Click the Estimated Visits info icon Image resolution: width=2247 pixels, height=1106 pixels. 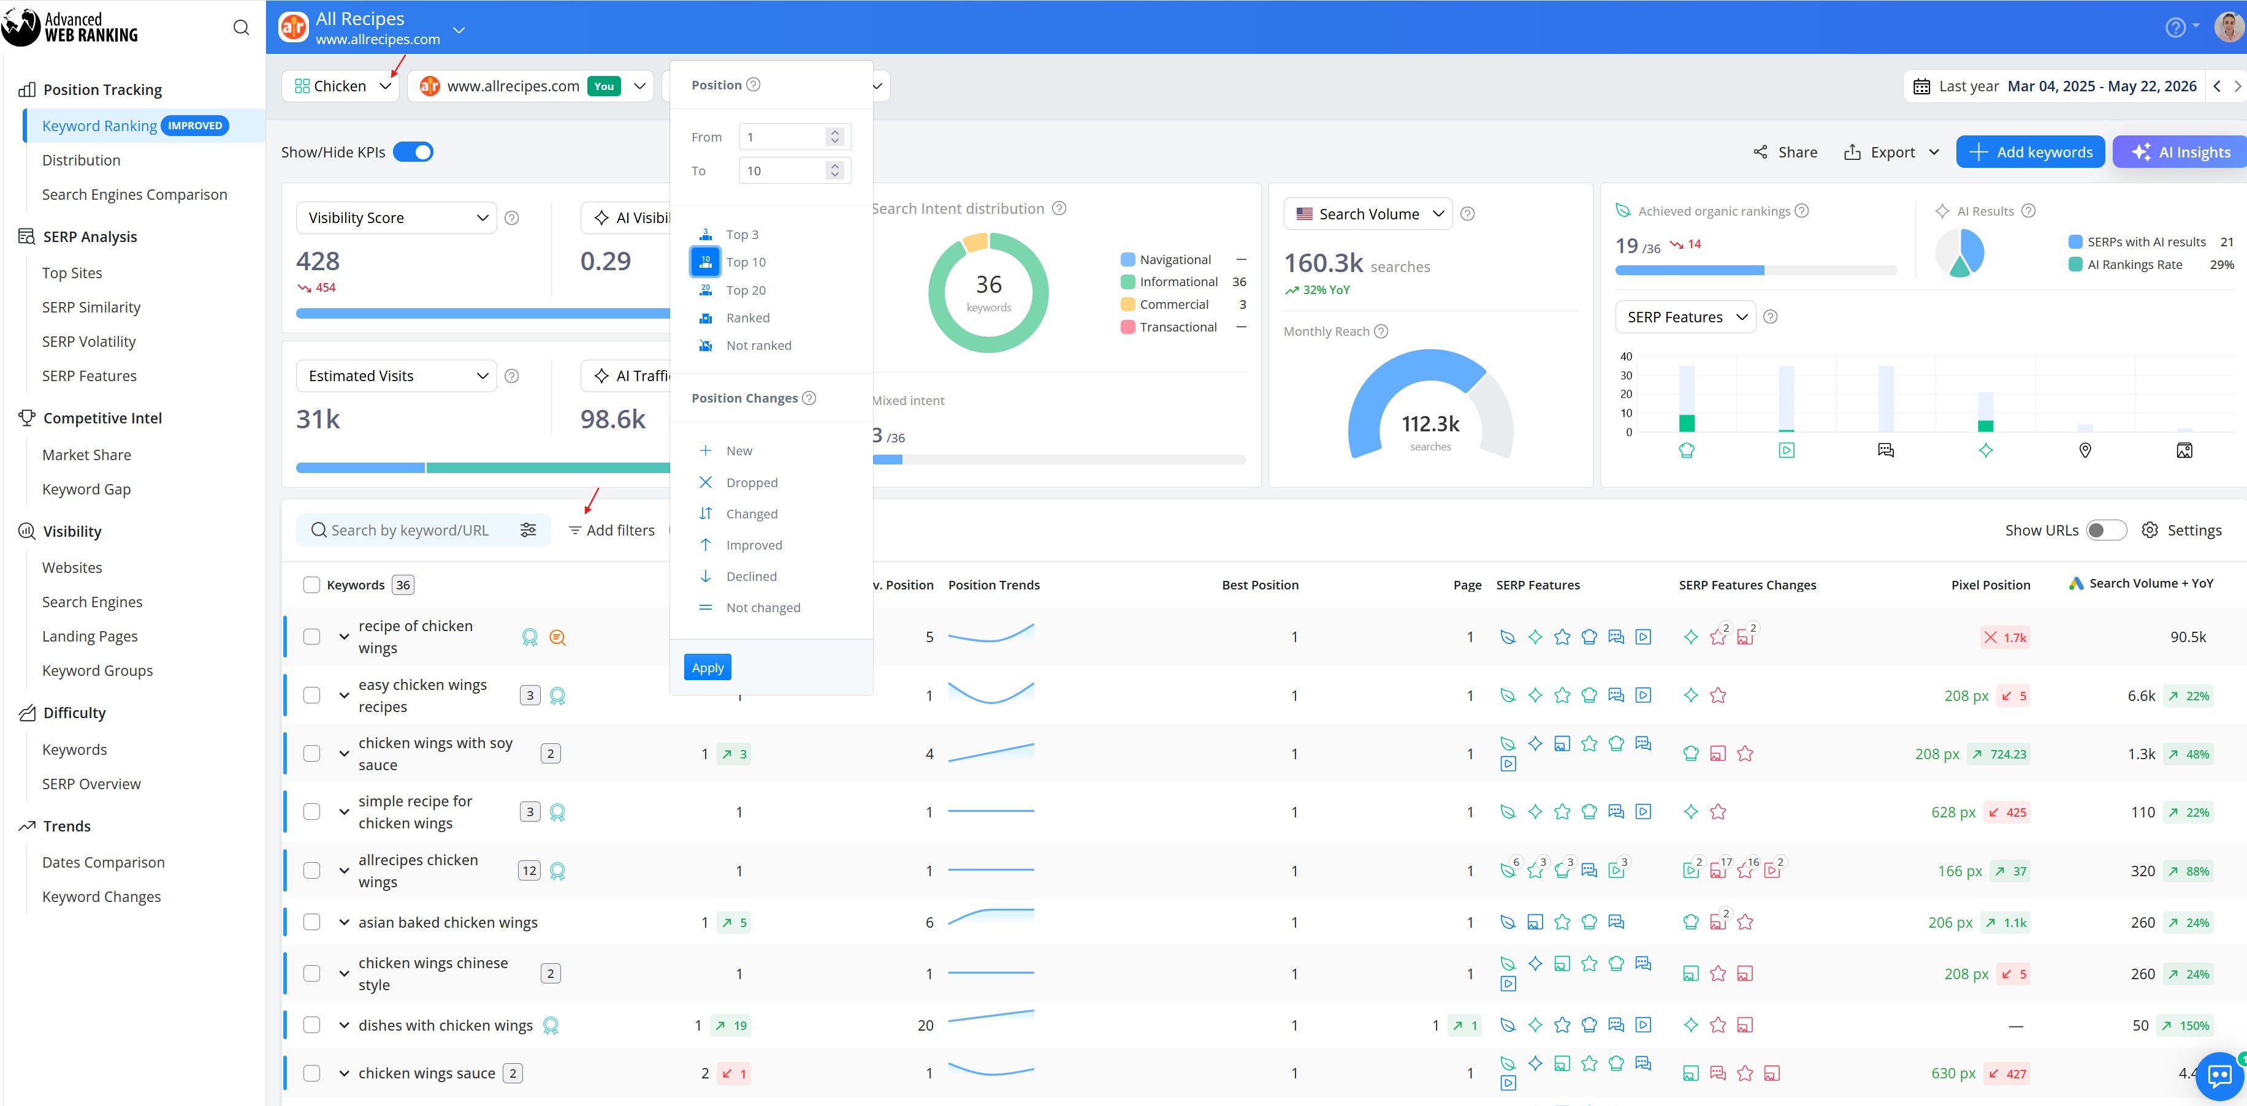click(x=512, y=376)
